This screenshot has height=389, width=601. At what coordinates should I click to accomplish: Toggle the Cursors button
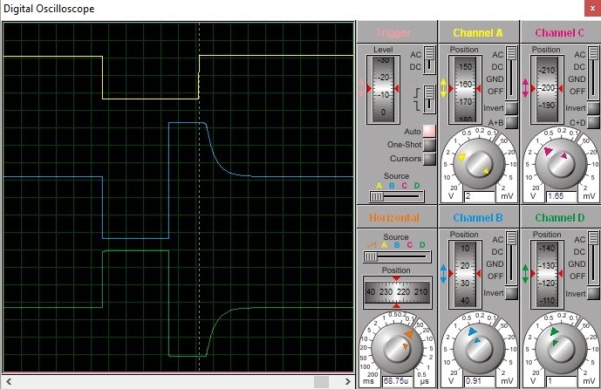429,159
